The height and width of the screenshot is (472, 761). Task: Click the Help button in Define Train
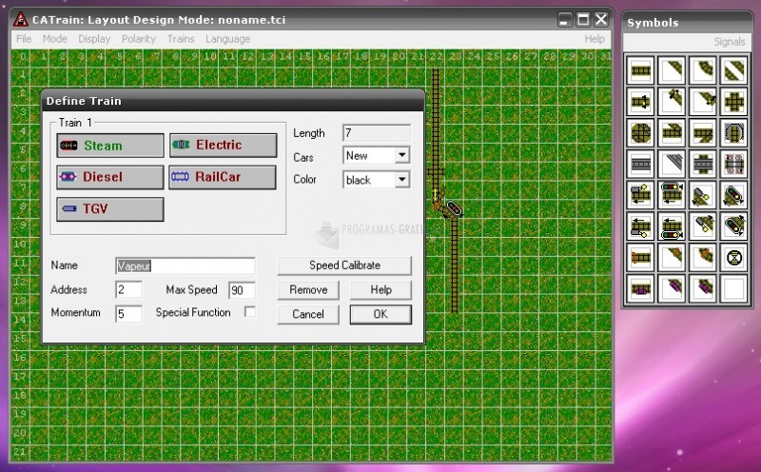click(x=381, y=290)
